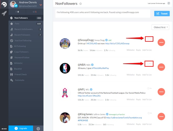This screenshot has width=173, height=131.
Task: Open LeBronJamesFamilyFoundation.org link
Action: click(x=124, y=118)
